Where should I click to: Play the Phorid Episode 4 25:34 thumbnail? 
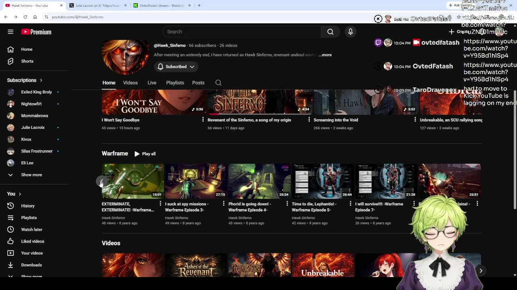pos(259,181)
